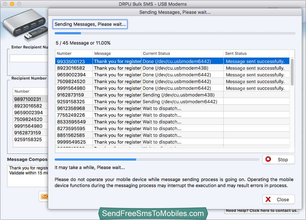Screen dimensions: 306x220
Task: Sort by the Current Status column header
Action: (x=182, y=53)
